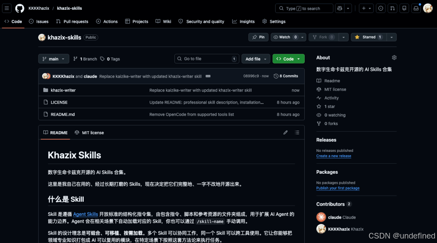Click Publish your first package
Screen dimensions: 437x243
338,188
